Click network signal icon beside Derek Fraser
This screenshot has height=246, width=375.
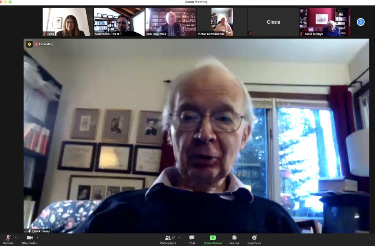(x=25, y=231)
